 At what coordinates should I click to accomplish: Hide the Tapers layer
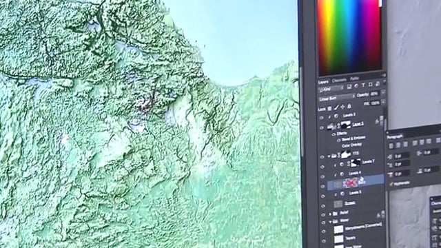(x=324, y=241)
